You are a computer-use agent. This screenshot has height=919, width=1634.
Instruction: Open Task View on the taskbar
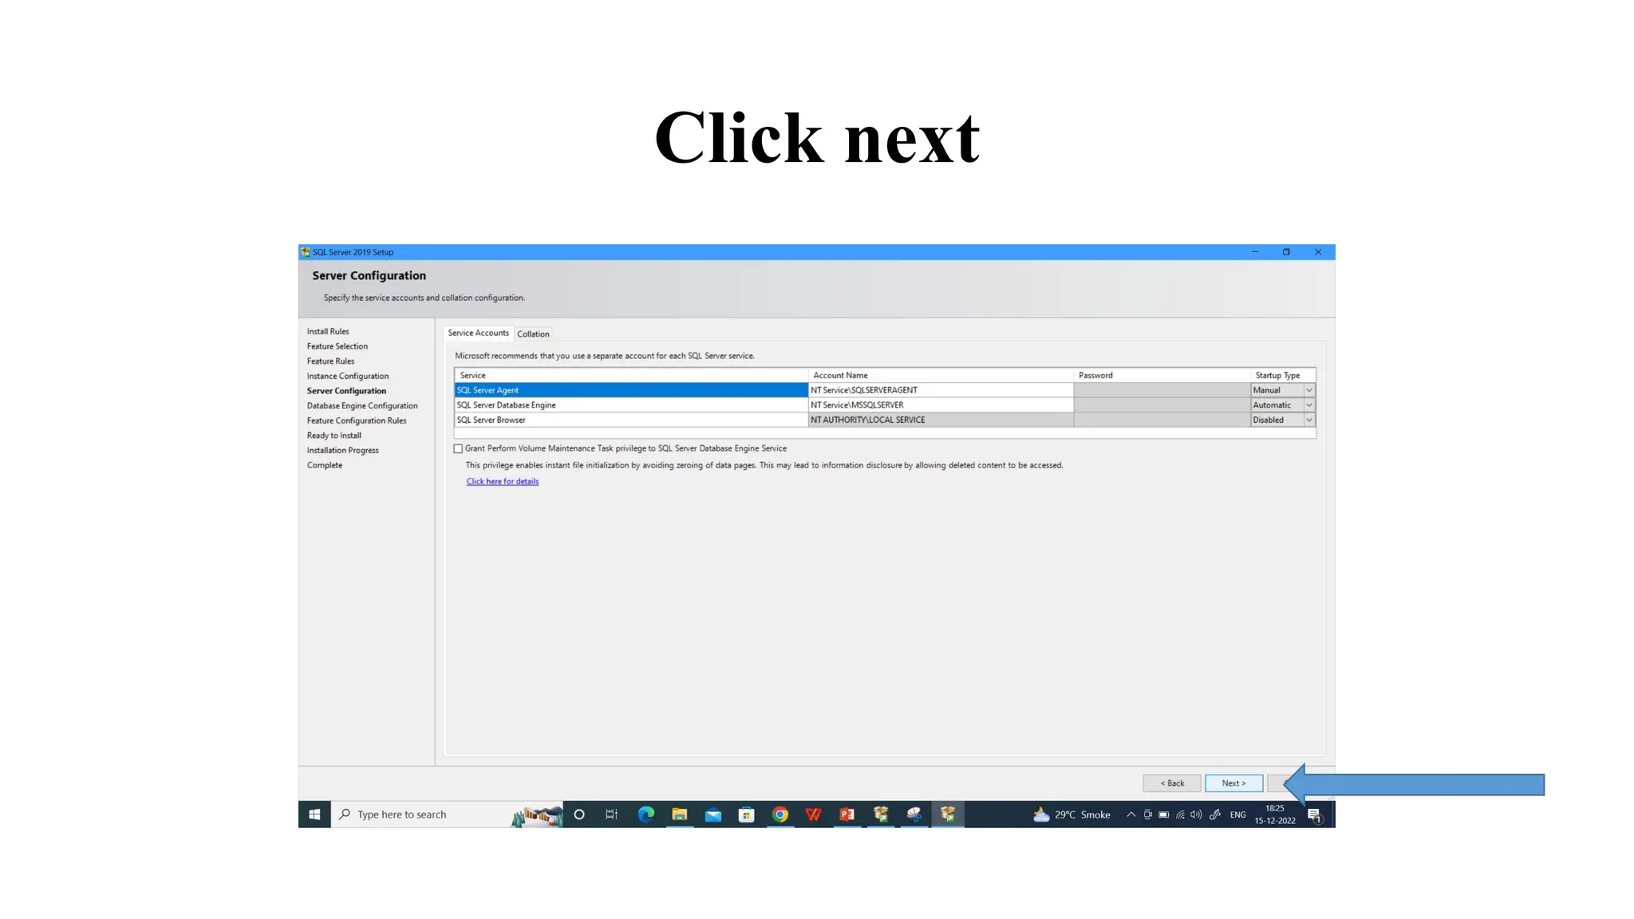[612, 814]
